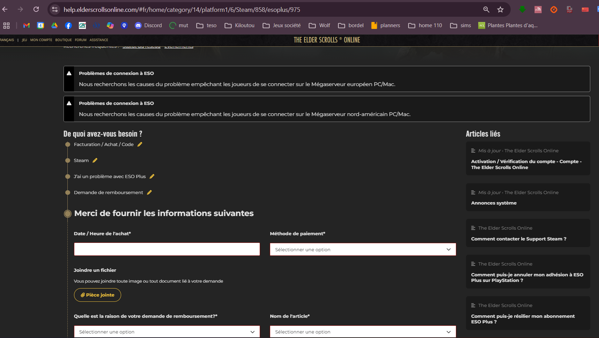Edit the Facturation / Achat / Code step
This screenshot has width=599, height=338.
[x=140, y=144]
